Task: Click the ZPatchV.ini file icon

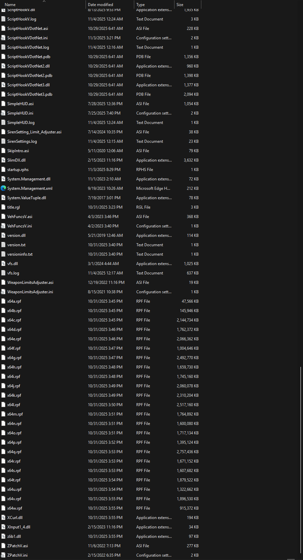Action: tap(3, 555)
